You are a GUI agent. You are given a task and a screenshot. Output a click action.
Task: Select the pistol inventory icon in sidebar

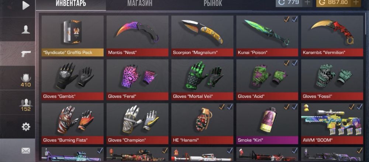point(26,54)
